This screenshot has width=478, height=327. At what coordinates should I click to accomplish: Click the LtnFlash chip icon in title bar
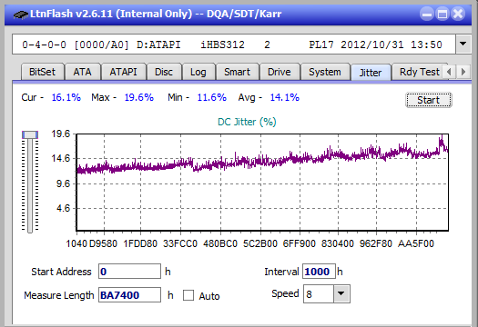pos(21,15)
